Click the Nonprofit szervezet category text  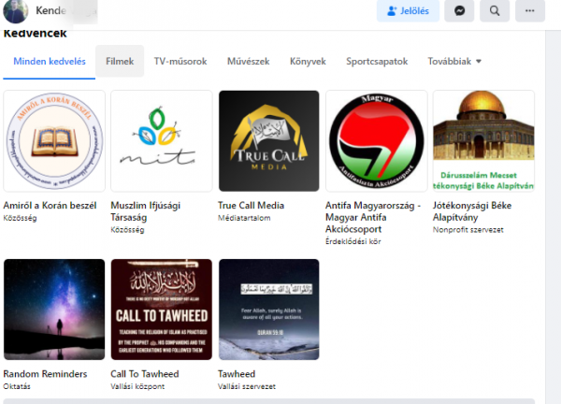pos(468,230)
